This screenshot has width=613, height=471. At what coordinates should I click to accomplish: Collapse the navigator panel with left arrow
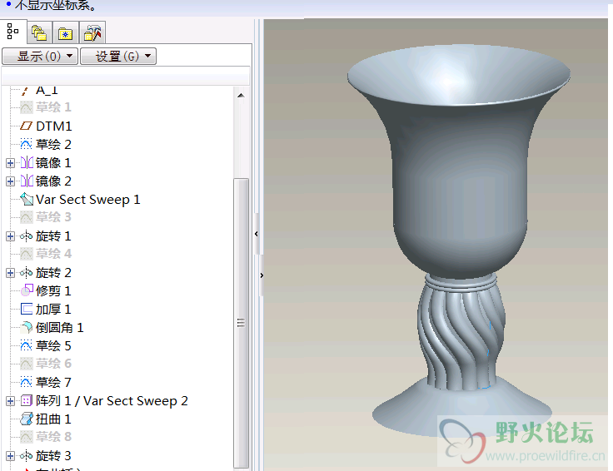coord(257,234)
